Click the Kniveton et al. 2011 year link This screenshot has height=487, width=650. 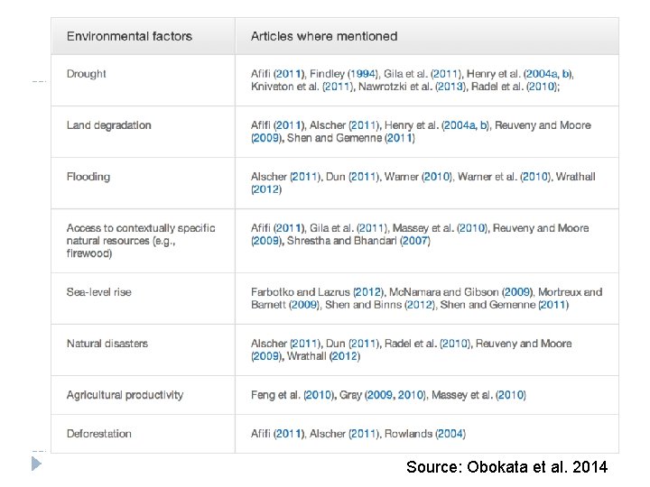click(336, 87)
